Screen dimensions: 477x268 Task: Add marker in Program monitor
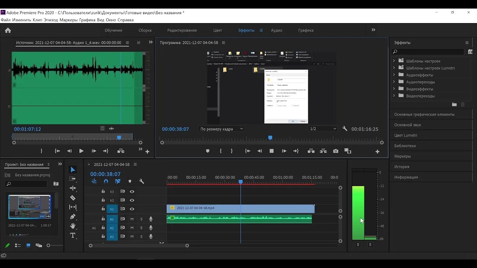click(208, 151)
